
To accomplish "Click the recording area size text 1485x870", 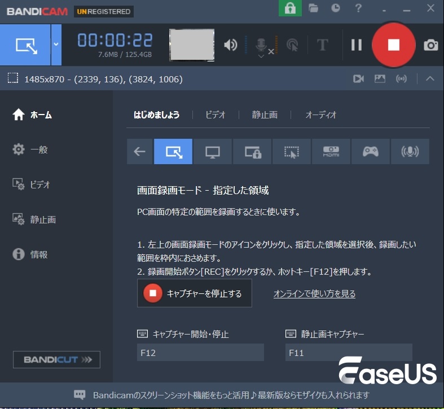I will tap(44, 80).
